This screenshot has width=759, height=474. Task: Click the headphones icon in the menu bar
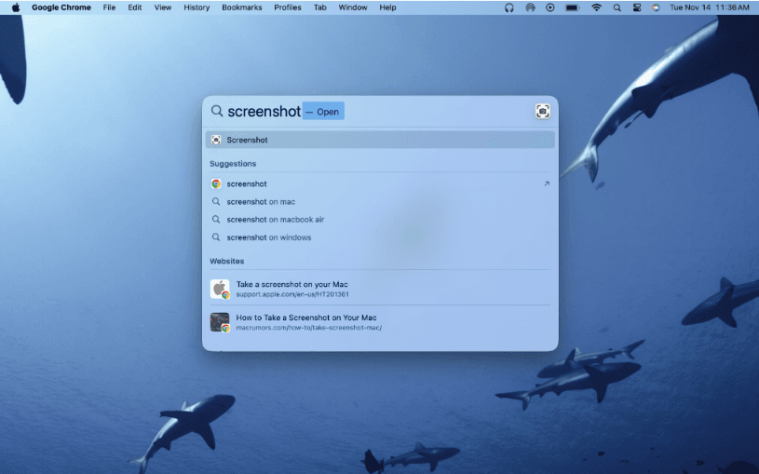[x=509, y=7]
